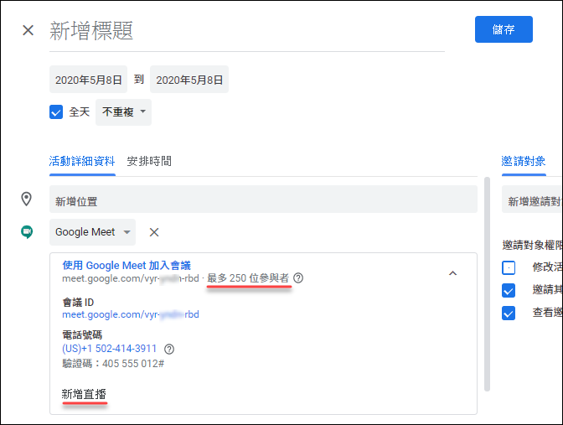Click the 最多 250 位參與者 text
The height and width of the screenshot is (425, 563).
point(248,278)
